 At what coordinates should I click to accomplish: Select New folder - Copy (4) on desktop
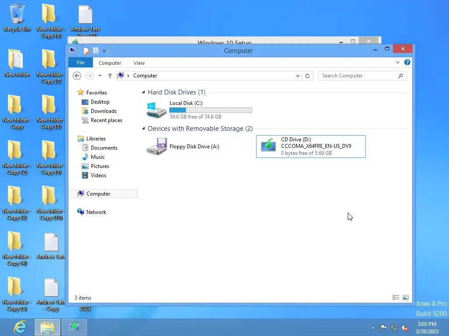[17, 248]
